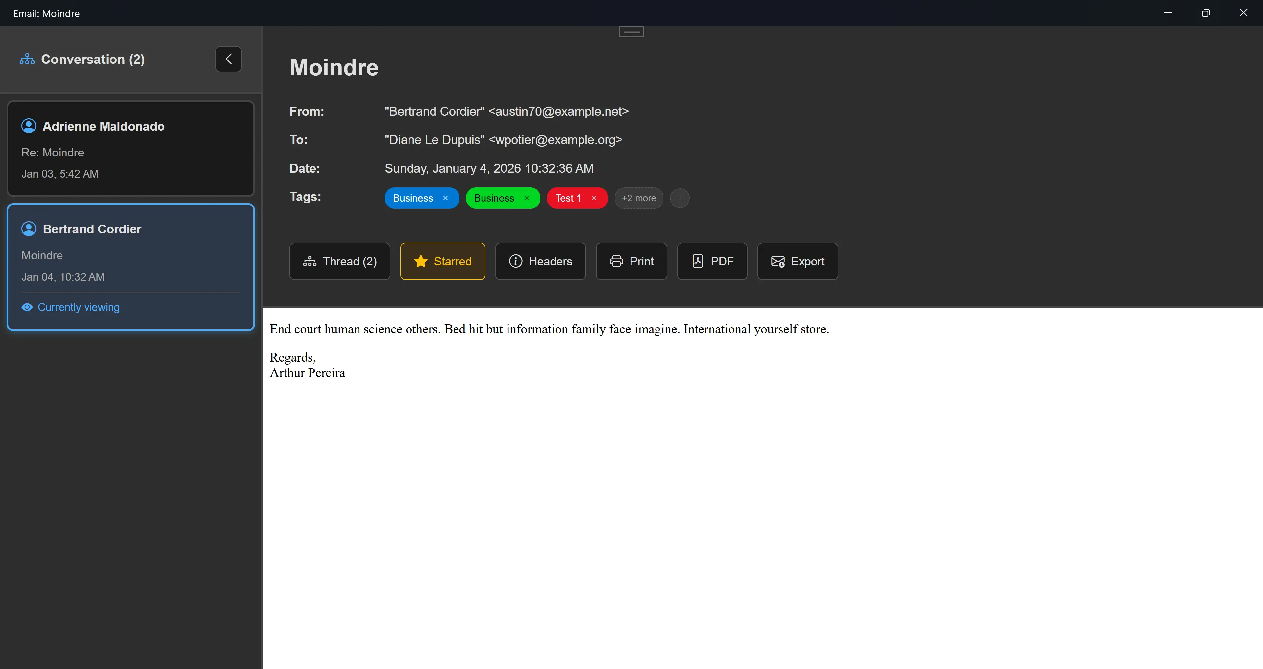This screenshot has height=669, width=1263.
Task: Click the printer icon to print email
Action: tap(616, 261)
